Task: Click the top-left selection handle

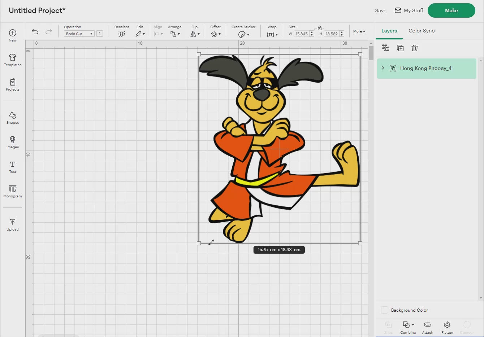Action: (x=199, y=54)
